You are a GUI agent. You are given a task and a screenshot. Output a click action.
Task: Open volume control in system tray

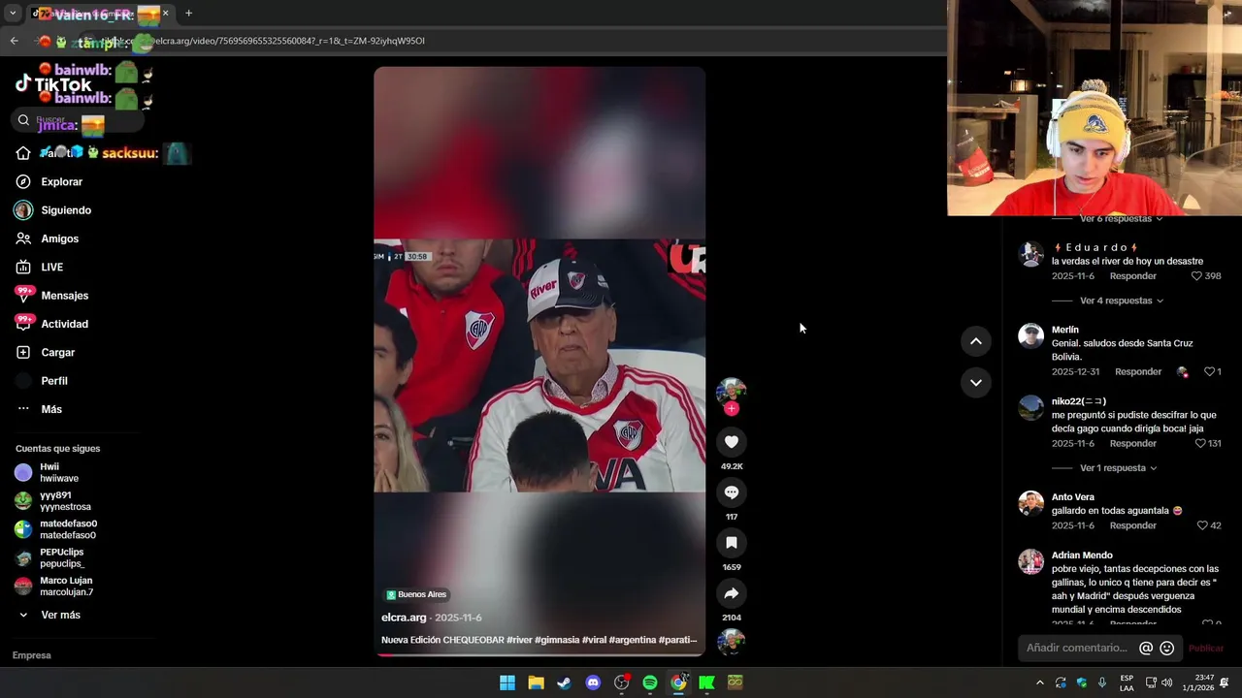click(1167, 682)
